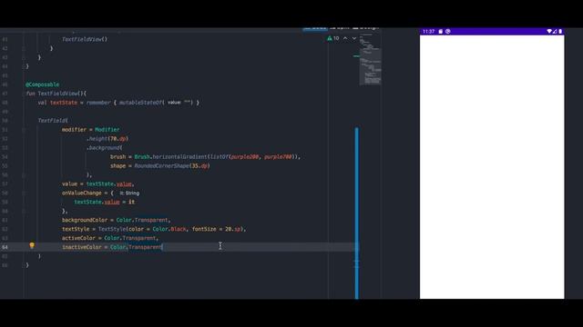
Task: Jump to next highlighted problem with down chevron
Action: pyautogui.click(x=354, y=38)
